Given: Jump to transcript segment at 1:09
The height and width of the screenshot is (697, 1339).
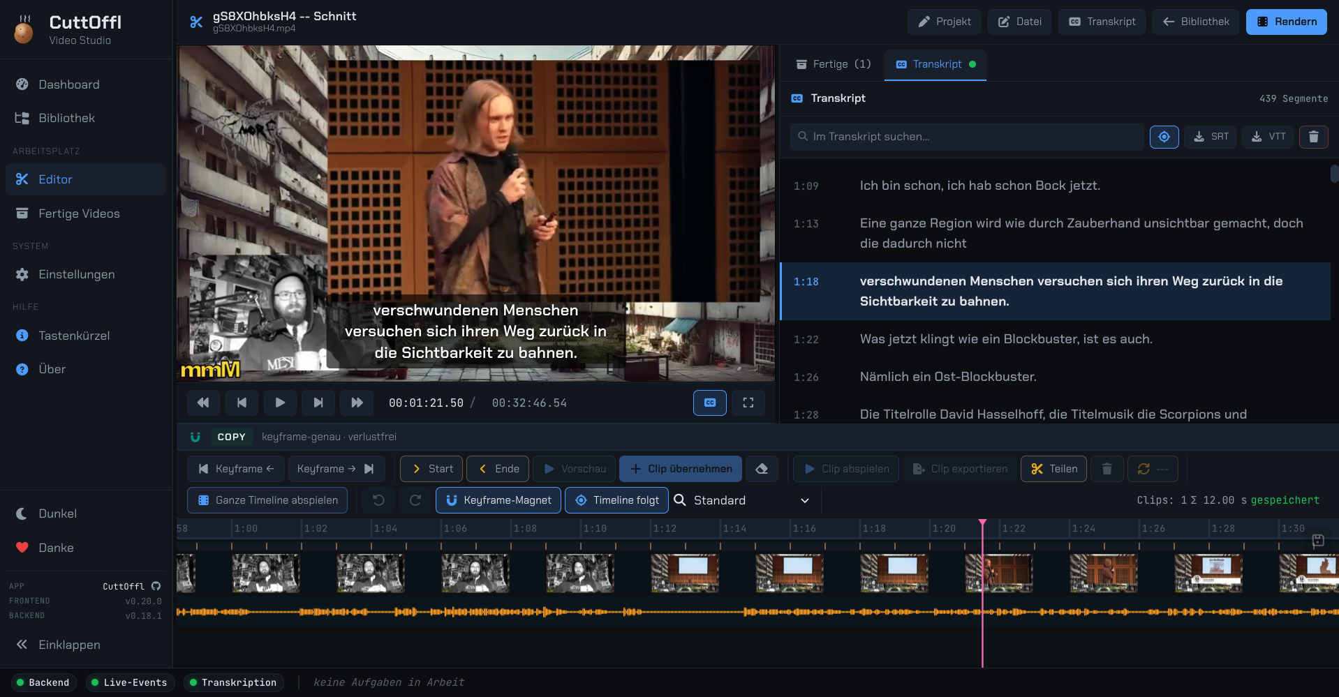Looking at the screenshot, I should (x=1055, y=186).
